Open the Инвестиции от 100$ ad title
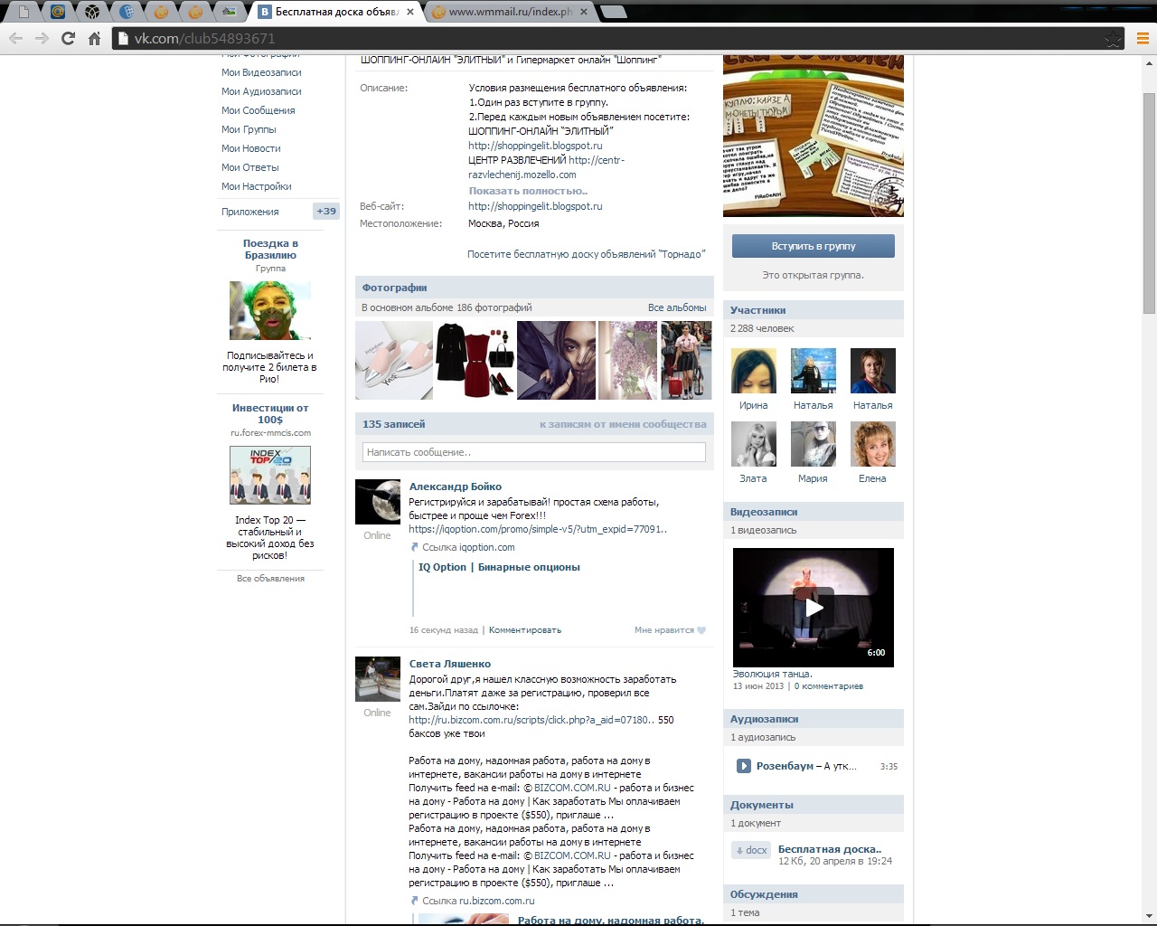 point(270,413)
